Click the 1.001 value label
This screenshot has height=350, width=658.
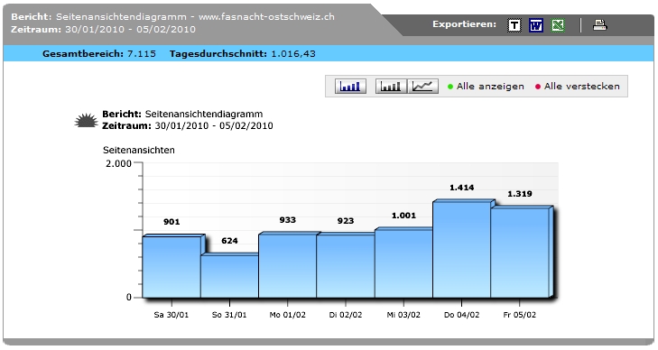pos(403,216)
